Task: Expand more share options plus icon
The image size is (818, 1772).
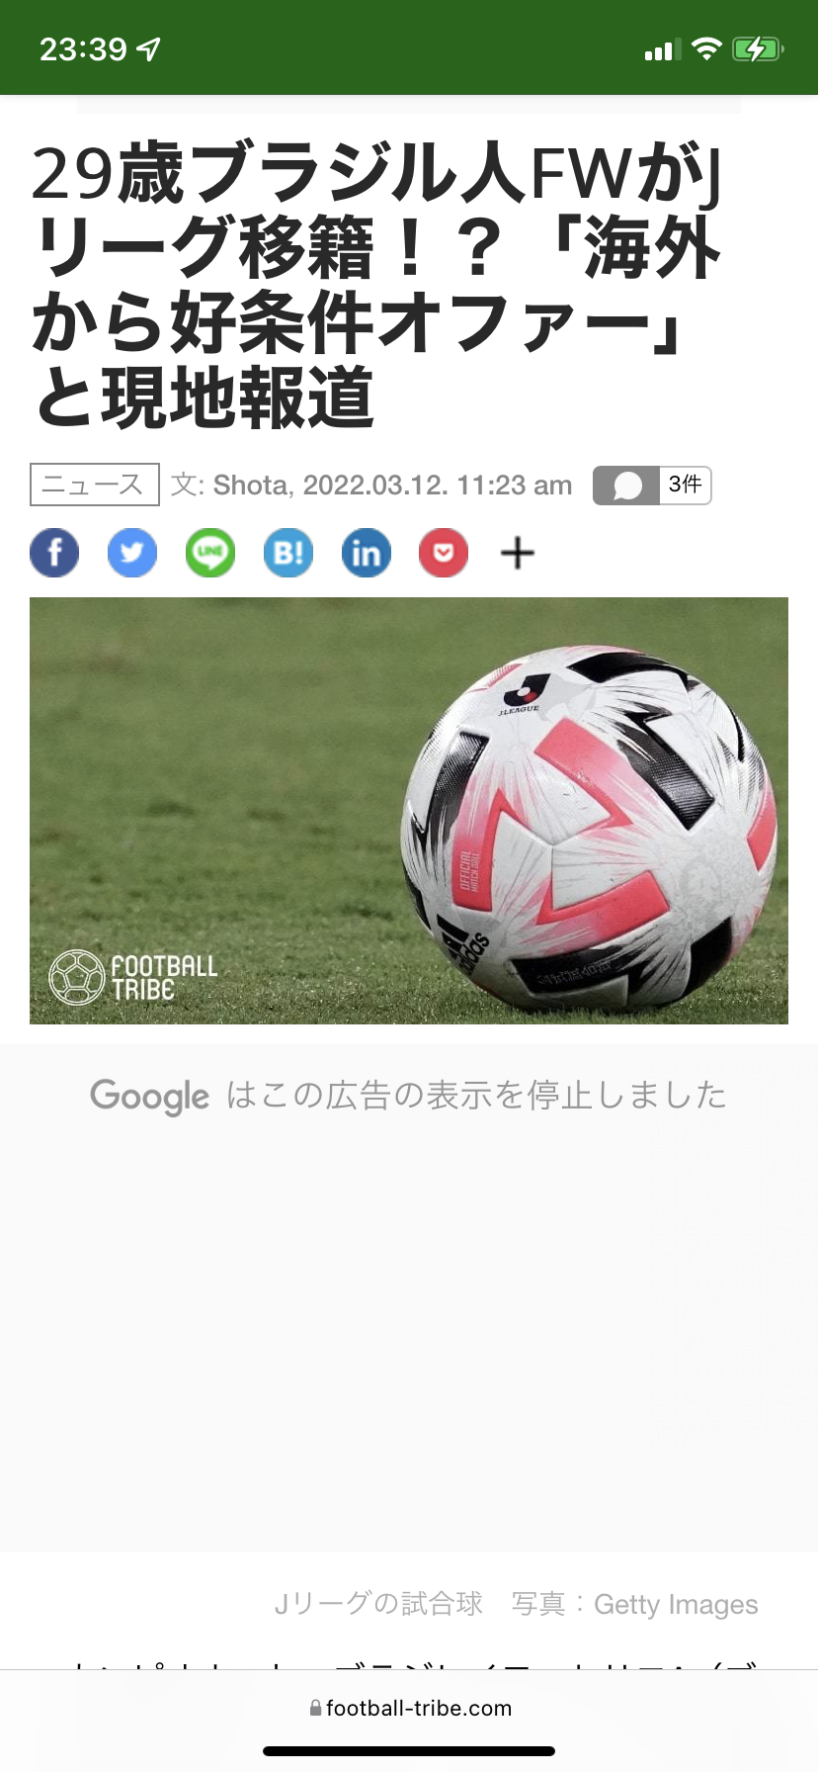Action: [x=518, y=554]
